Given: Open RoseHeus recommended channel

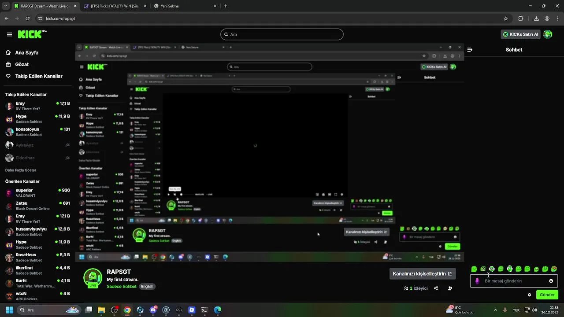Looking at the screenshot, I should coord(37,257).
